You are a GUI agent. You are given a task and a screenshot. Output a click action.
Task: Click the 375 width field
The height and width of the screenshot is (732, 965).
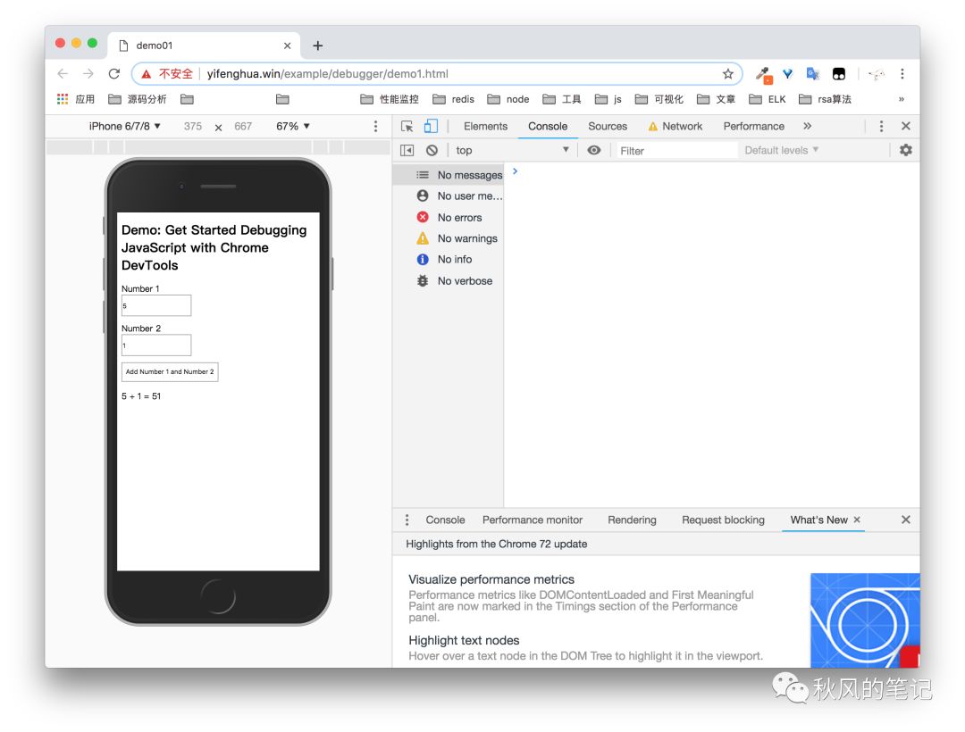[x=193, y=126]
